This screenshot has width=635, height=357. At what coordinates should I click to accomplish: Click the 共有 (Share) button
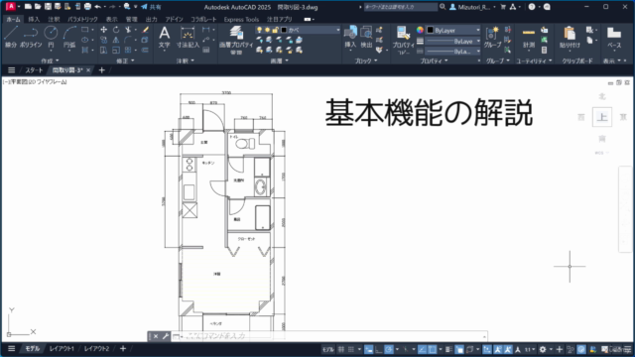click(151, 7)
